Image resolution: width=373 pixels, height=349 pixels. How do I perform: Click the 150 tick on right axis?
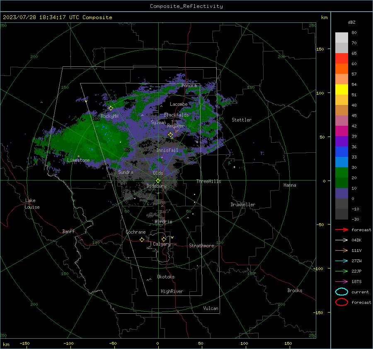click(x=320, y=49)
